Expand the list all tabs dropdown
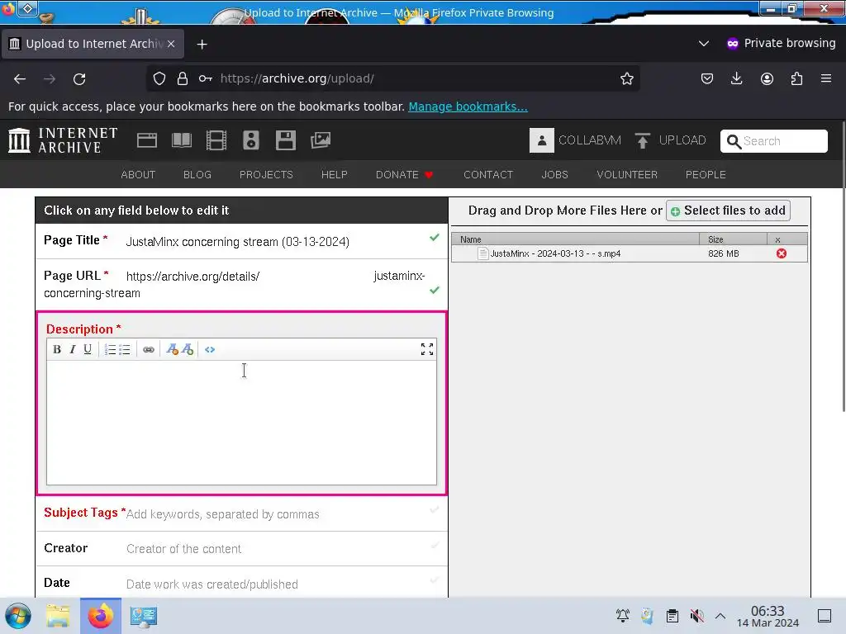Image resolution: width=846 pixels, height=634 pixels. pyautogui.click(x=704, y=44)
